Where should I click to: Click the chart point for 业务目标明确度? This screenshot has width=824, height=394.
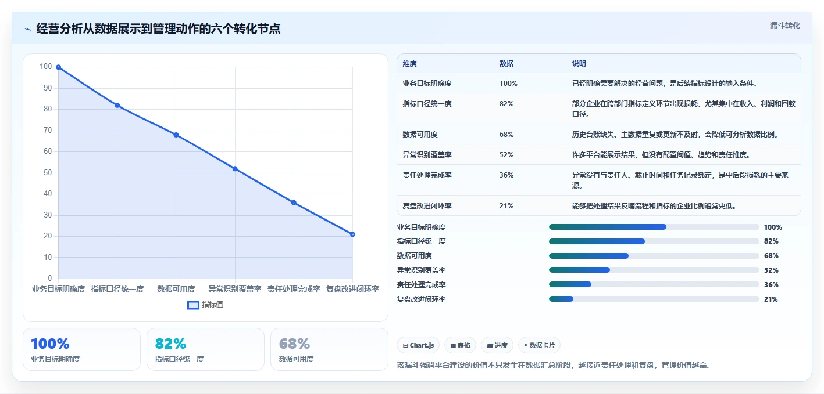coord(58,67)
